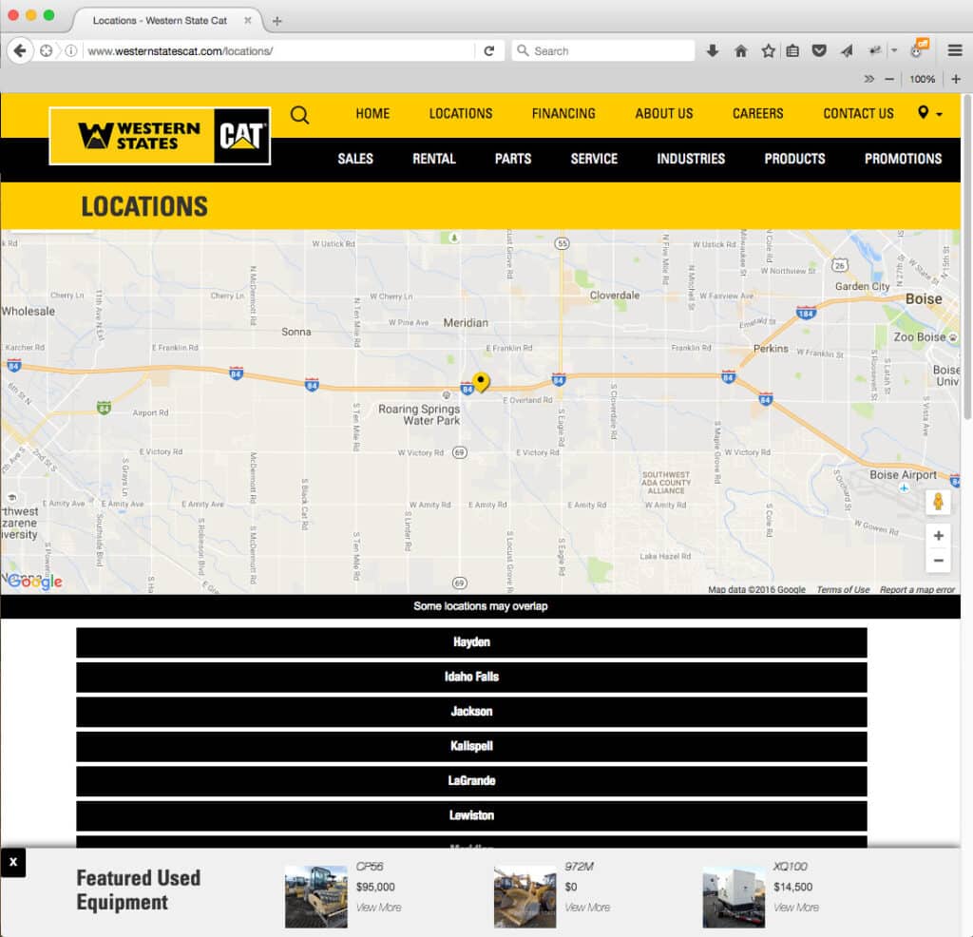This screenshot has height=937, width=973.
Task: Click the yellow map location pin
Action: 481,382
